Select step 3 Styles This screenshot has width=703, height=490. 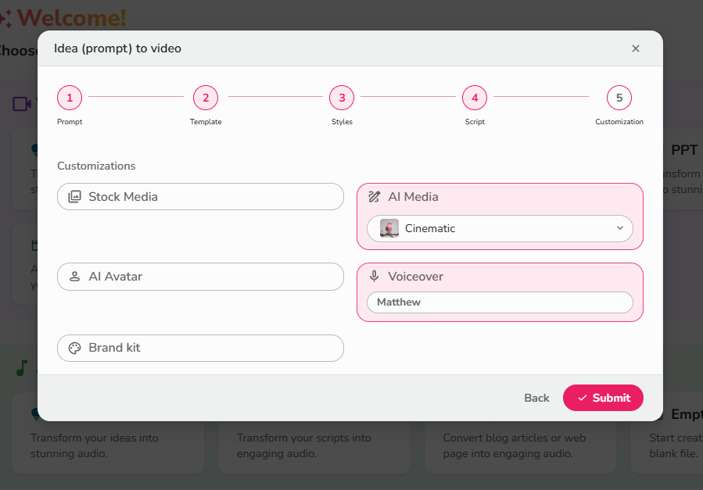(342, 98)
